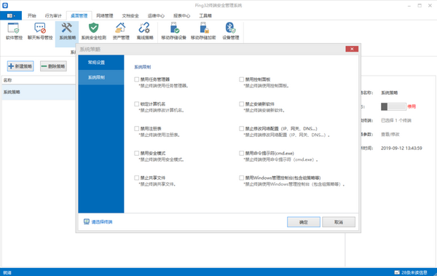Click the 新建策略 button

(x=20, y=66)
